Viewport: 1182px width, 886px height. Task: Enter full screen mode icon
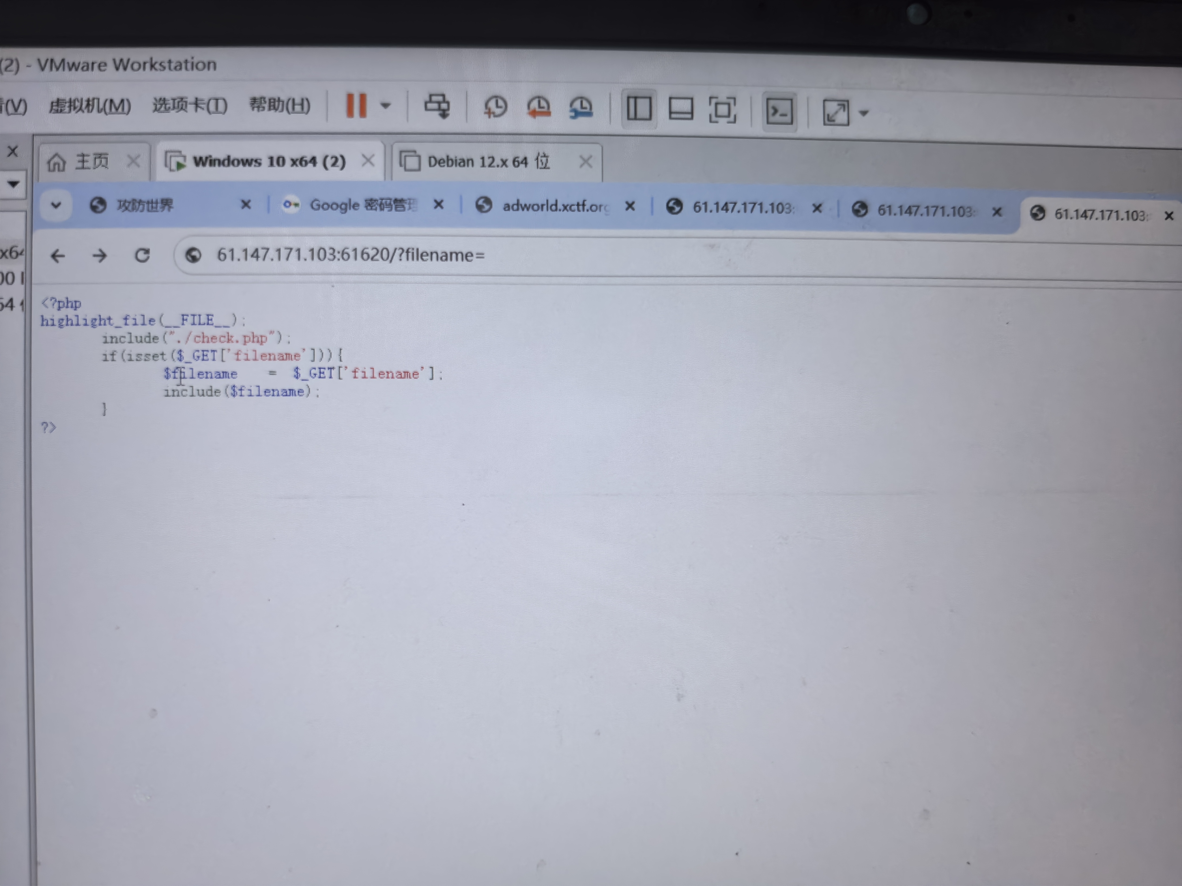click(723, 110)
